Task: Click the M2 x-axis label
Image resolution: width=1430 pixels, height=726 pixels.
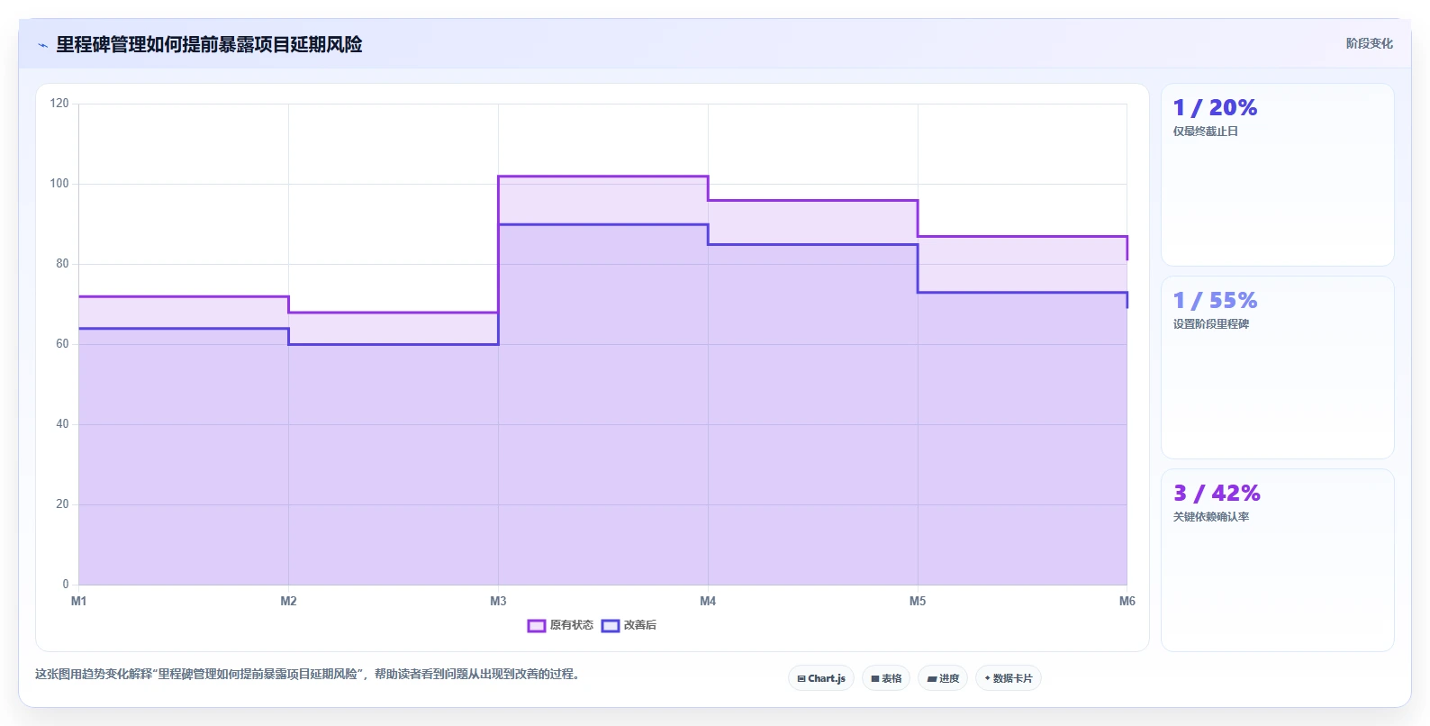Action: (288, 601)
